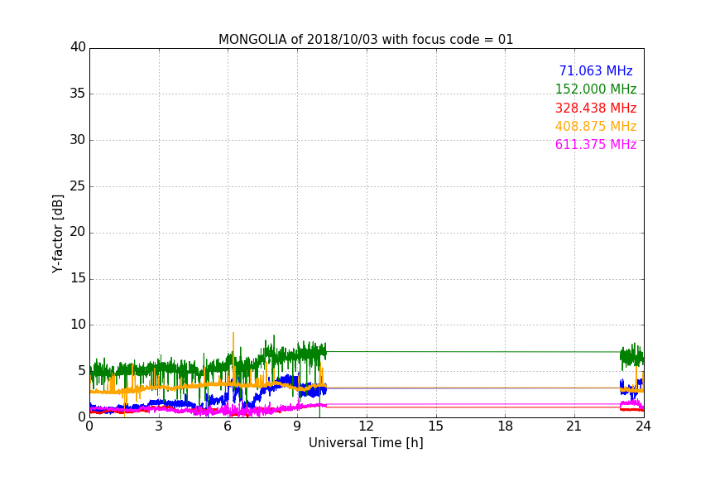Select the 328.438 MHz legend label
Image resolution: width=715 pixels, height=477 pixels.
point(596,108)
